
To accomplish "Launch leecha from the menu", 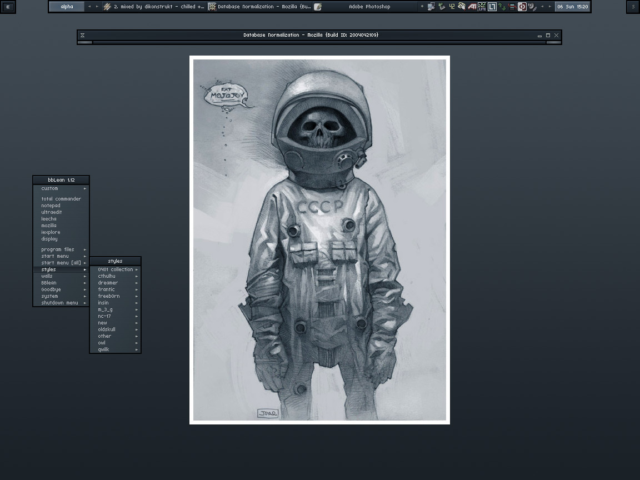I will tap(61, 219).
